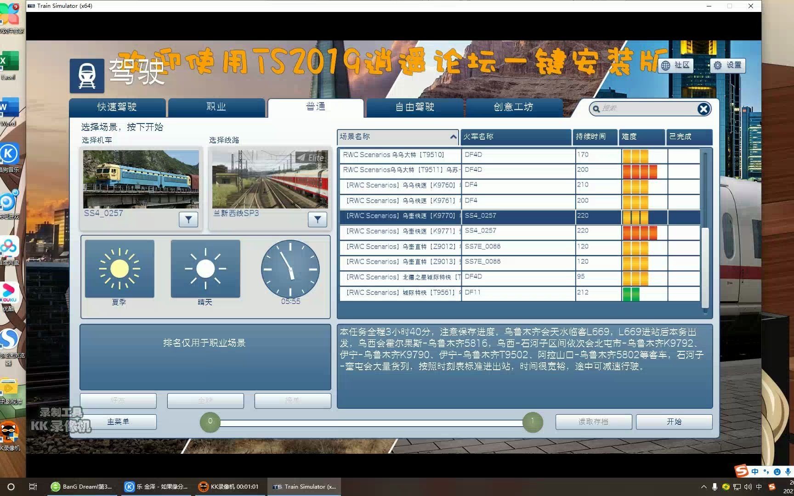Image resolution: width=794 pixels, height=496 pixels.
Task: Click the 好友 ranking button
Action: 118,400
